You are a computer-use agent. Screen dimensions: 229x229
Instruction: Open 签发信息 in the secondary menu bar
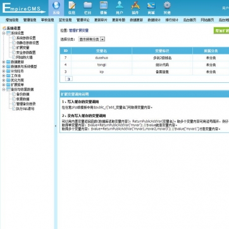[x=65, y=20]
